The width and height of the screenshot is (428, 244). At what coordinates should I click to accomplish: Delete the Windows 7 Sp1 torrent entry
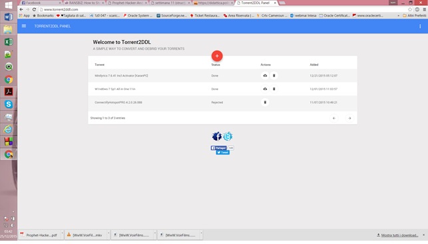coord(274,89)
